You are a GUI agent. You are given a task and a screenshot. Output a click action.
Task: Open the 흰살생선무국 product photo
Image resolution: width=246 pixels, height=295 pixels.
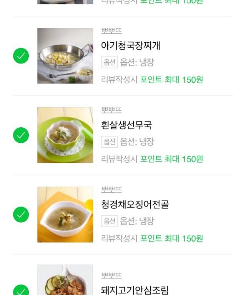pyautogui.click(x=65, y=135)
